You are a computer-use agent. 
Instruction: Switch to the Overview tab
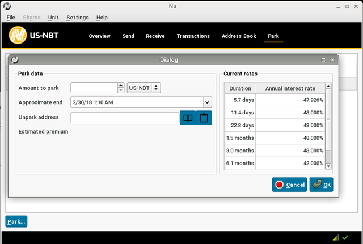[100, 36]
